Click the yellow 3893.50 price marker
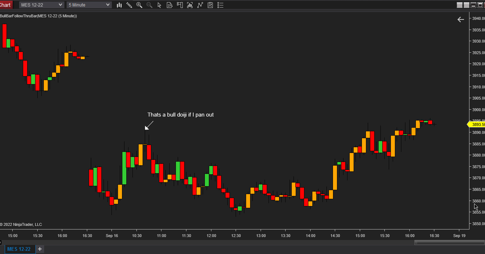485x254 pixels. pos(477,124)
